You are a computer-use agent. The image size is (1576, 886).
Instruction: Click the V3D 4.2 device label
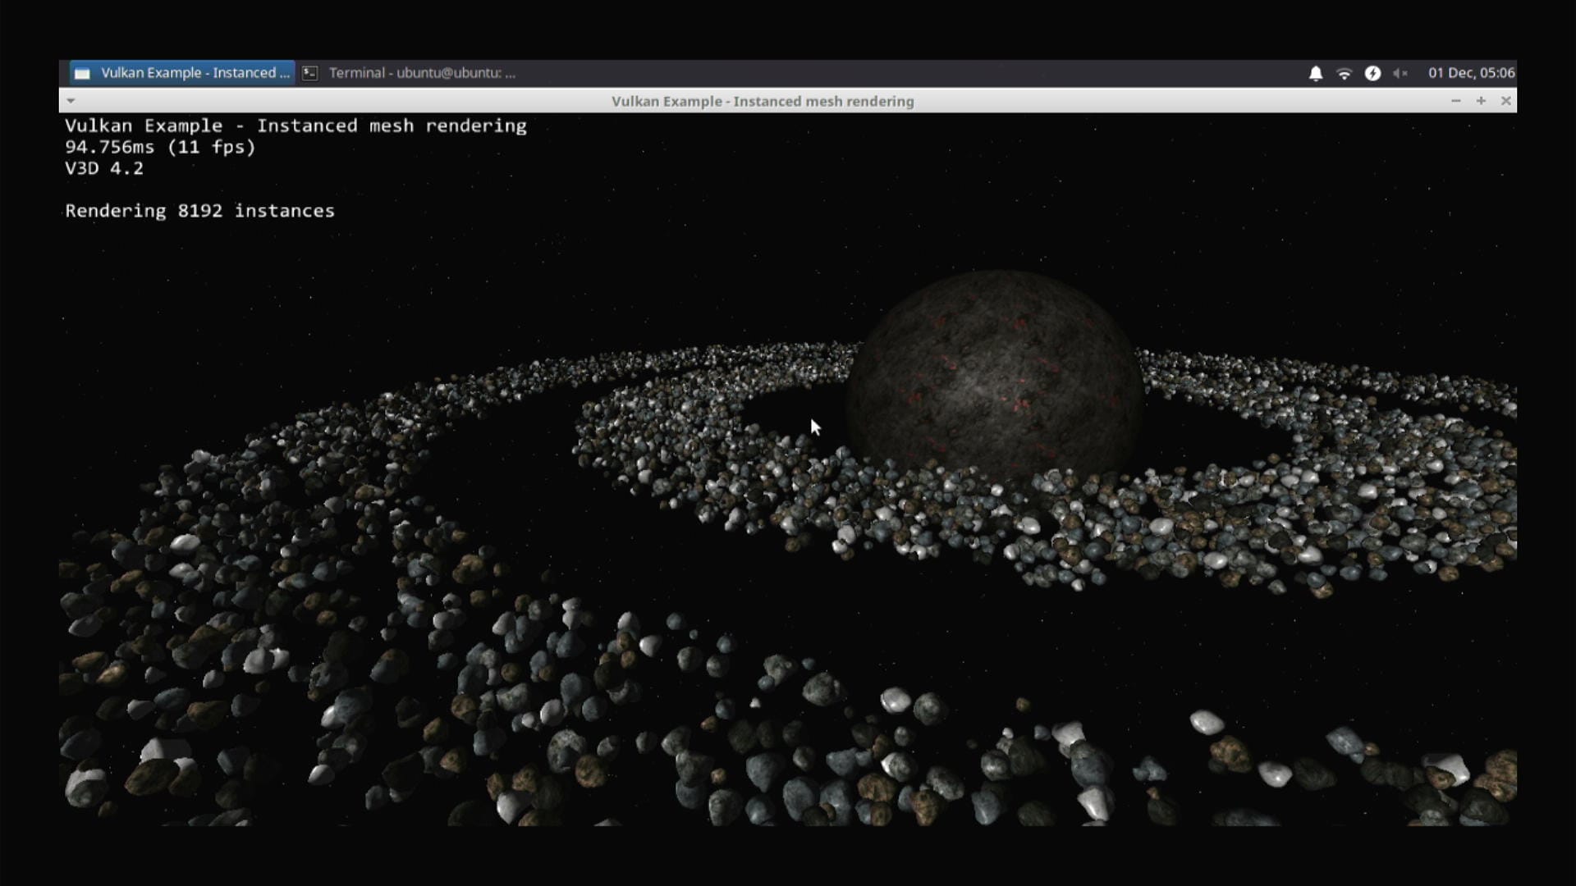tap(104, 168)
